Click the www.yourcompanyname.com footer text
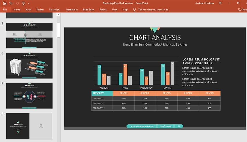This screenshot has height=142, width=247. click(142, 126)
